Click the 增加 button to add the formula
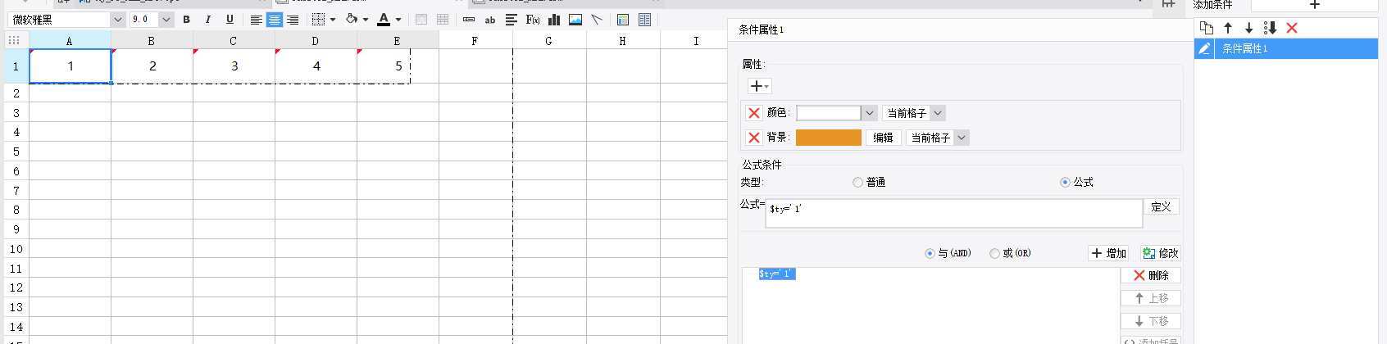 pos(1108,254)
